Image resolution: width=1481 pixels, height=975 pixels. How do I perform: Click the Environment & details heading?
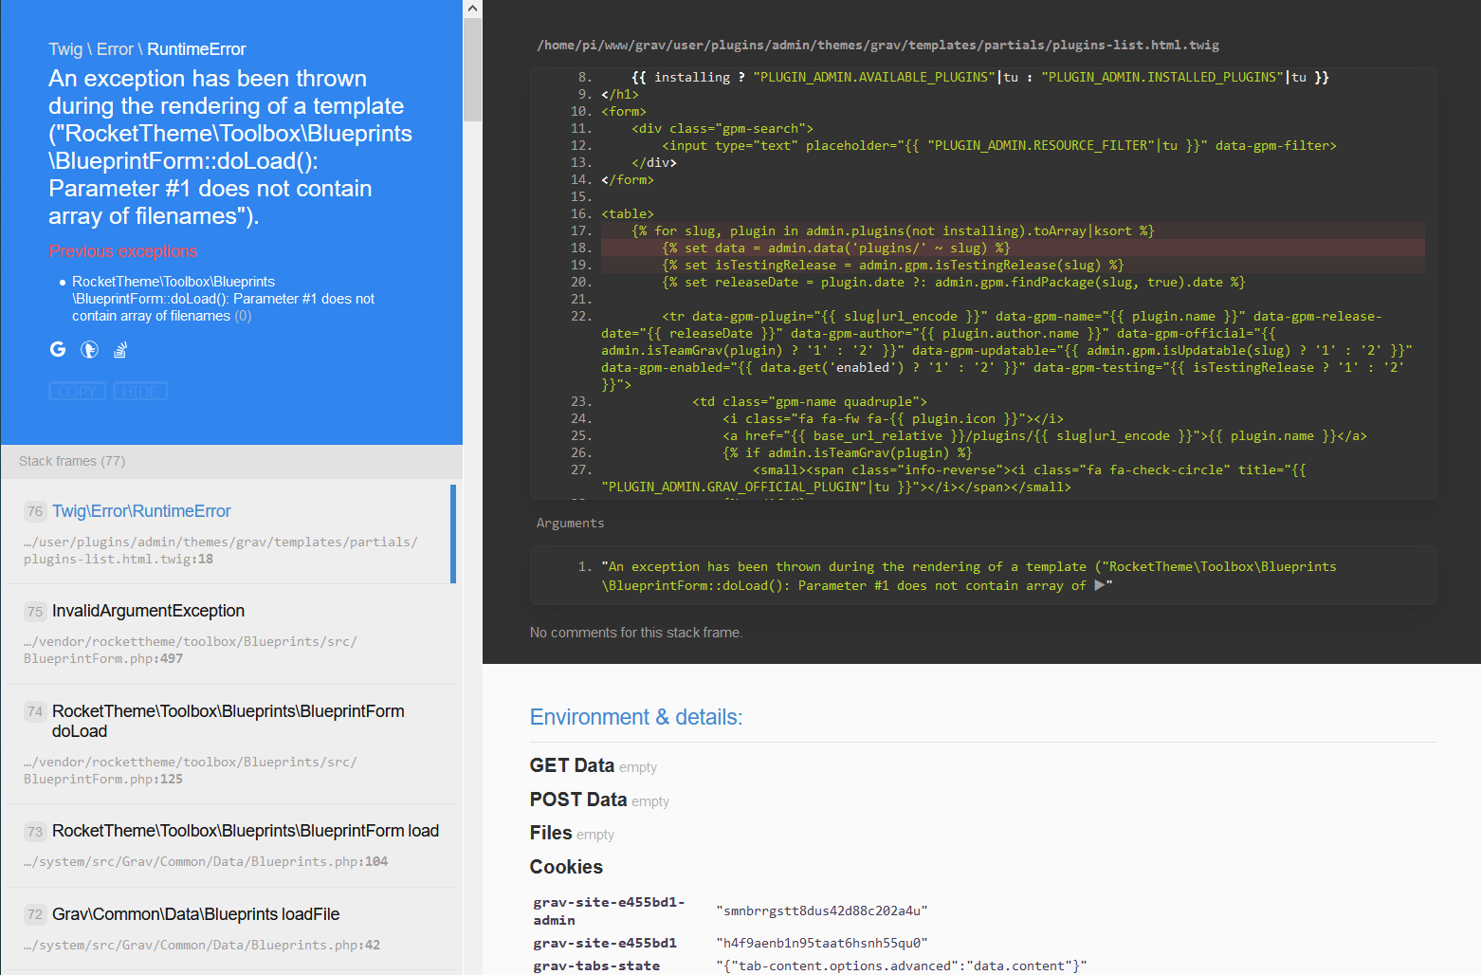[x=636, y=717]
